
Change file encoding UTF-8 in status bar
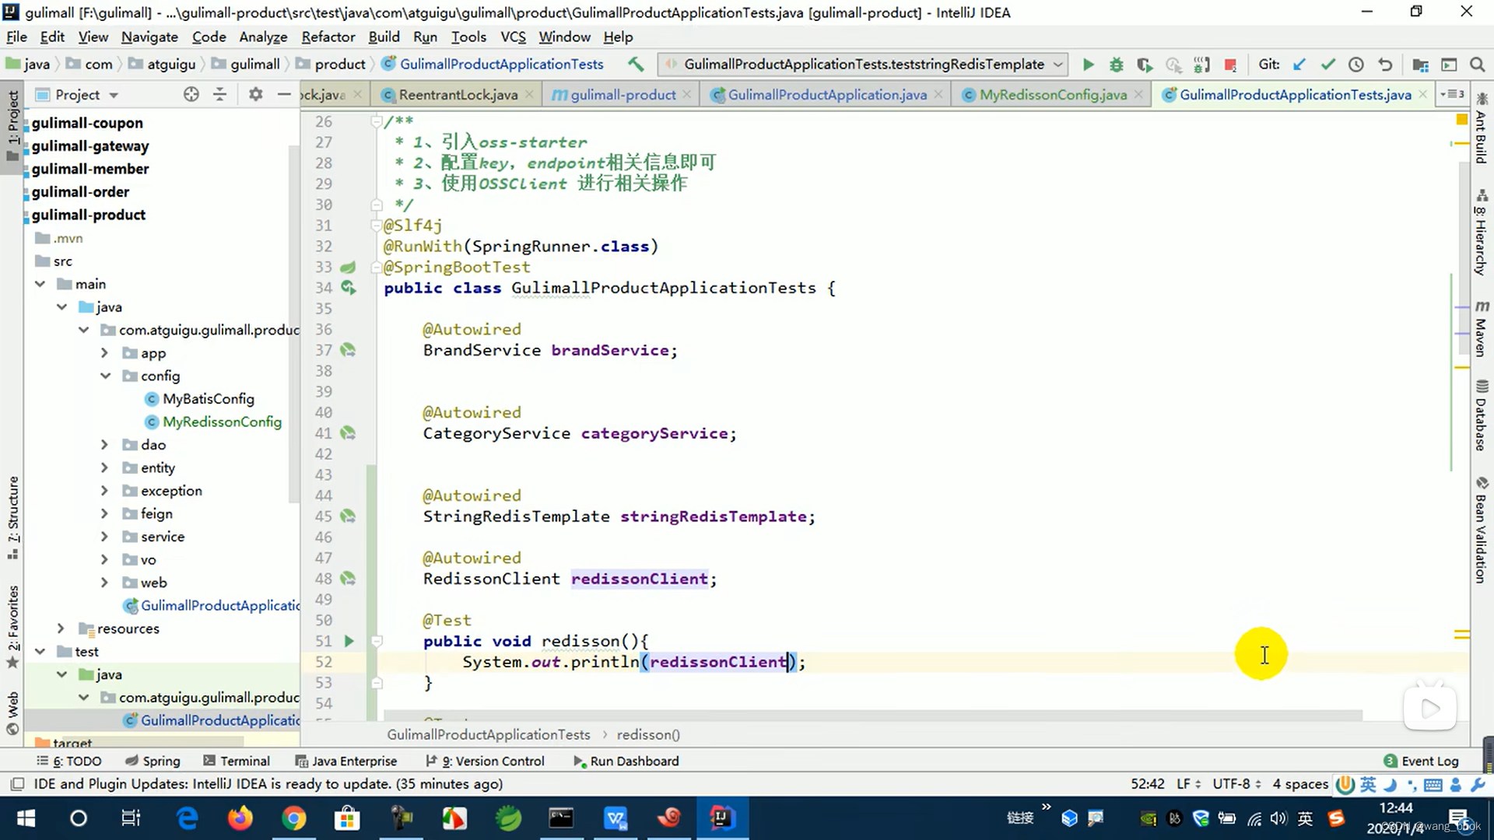1236,784
